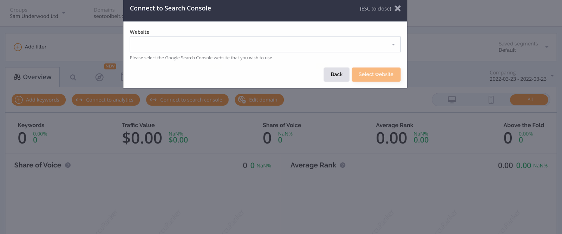Click the Connect to analytics link icon
This screenshot has width=562, height=234.
(79, 100)
